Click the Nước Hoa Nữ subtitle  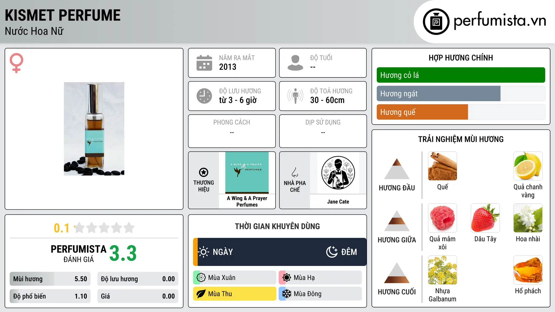[x=34, y=31]
